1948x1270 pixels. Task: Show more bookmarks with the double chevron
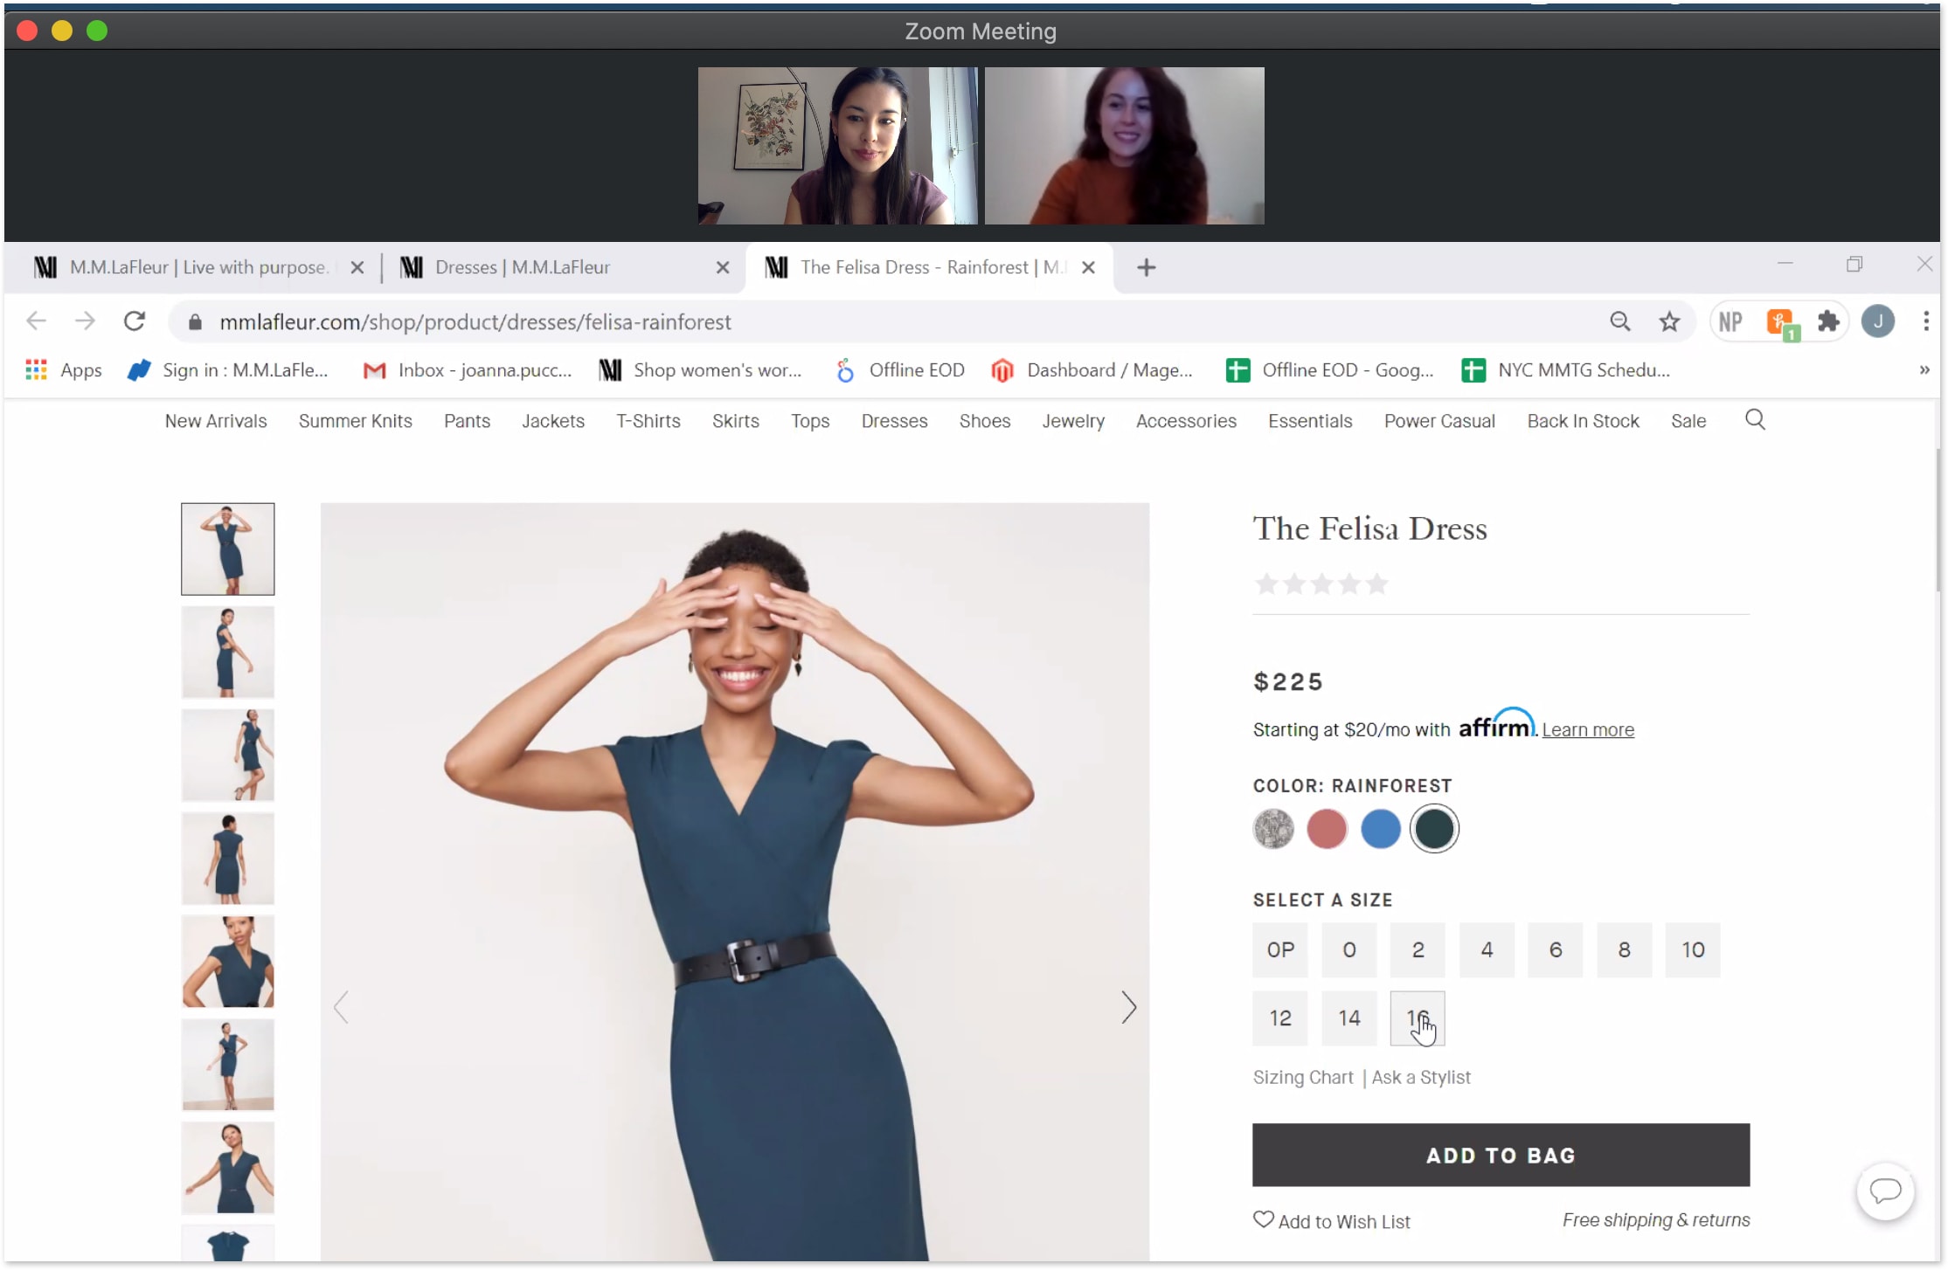1924,370
